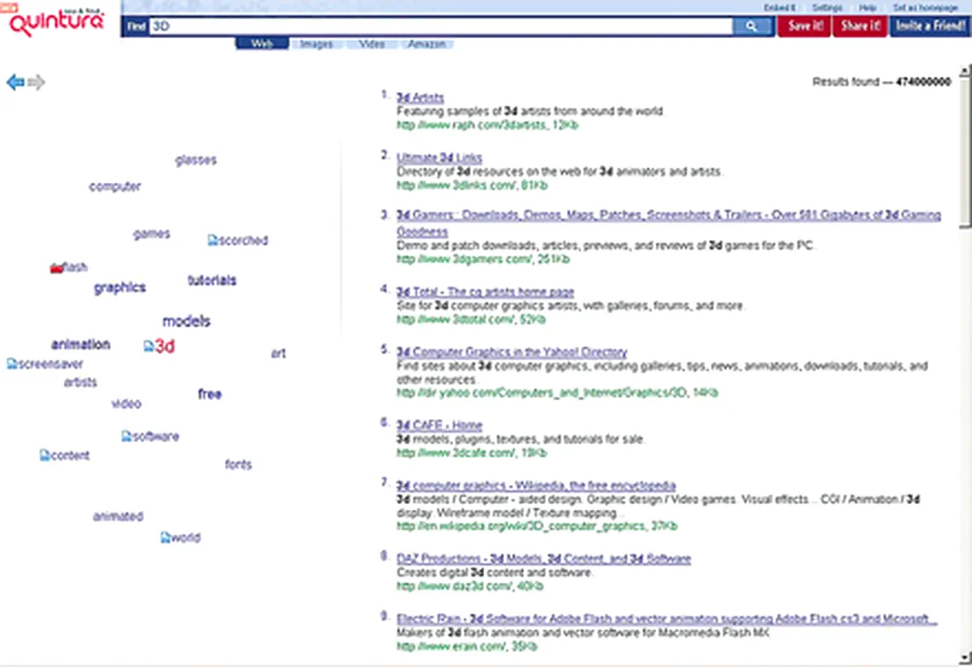Open the Settings link
Screen dimensions: 972x667
827,8
